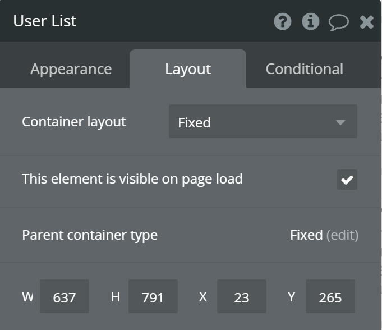Focus the H height field showing 791

pos(153,297)
